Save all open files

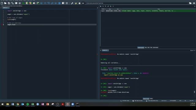tap(13, 3)
